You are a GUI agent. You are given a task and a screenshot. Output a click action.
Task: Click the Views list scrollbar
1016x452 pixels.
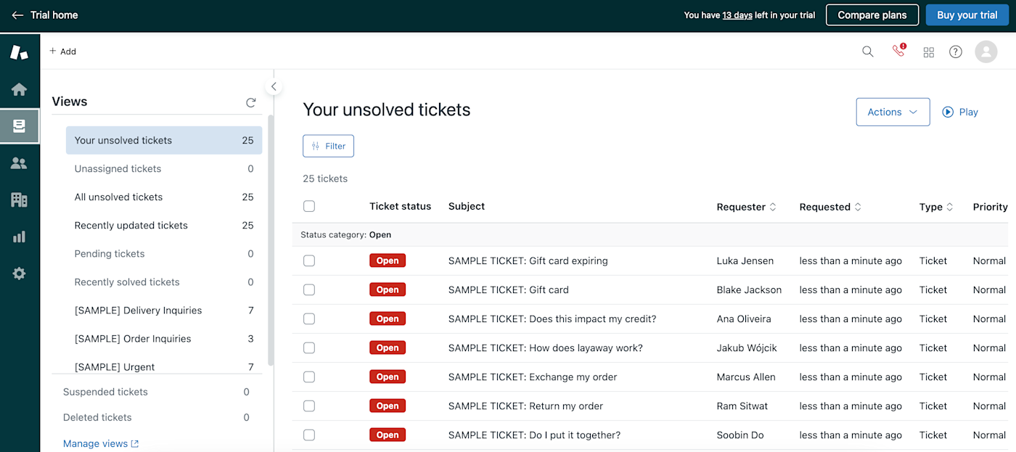pos(271,239)
